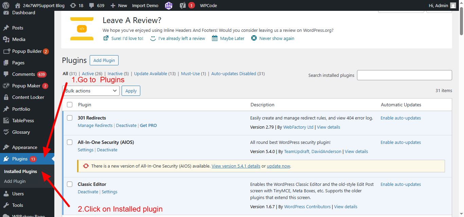The width and height of the screenshot is (464, 217).
Task: Click the Portfolio pin icon in sidebar
Action: point(6,109)
